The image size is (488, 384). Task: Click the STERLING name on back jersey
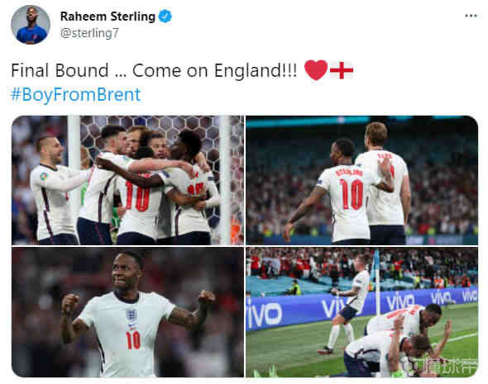(x=349, y=172)
